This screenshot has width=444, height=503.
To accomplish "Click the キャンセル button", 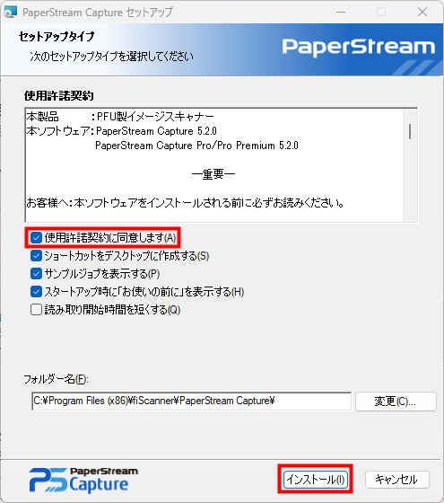I will pos(396,480).
